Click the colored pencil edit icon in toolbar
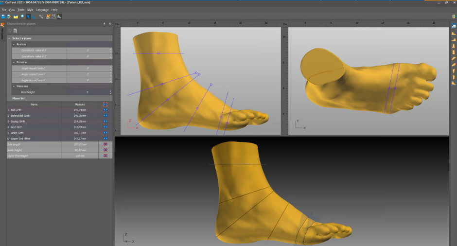457x246 pixels. (x=48, y=17)
